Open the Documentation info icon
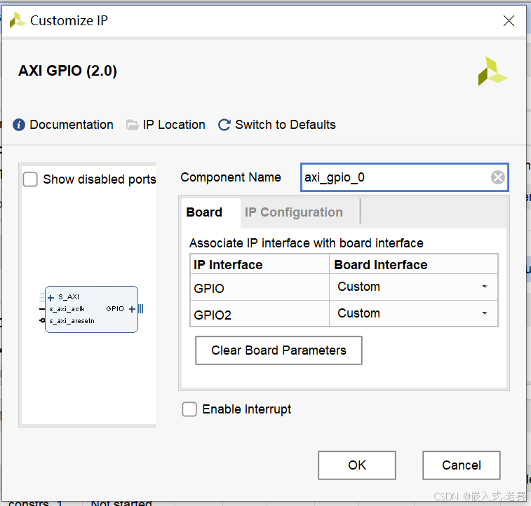 tap(19, 125)
